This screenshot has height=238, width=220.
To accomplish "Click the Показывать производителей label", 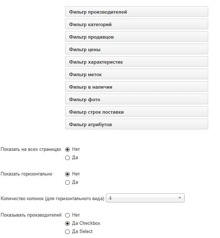I will pyautogui.click(x=31, y=215).
